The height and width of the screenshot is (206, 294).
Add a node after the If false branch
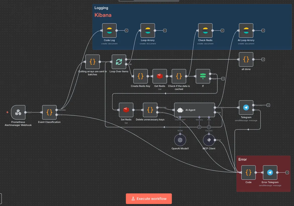click(x=223, y=78)
